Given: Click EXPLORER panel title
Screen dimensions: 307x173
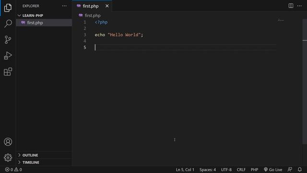Looking at the screenshot, I should click(x=31, y=6).
